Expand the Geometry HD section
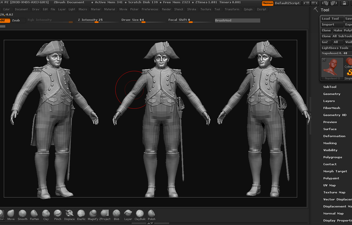The width and height of the screenshot is (352, 225). pos(335,115)
